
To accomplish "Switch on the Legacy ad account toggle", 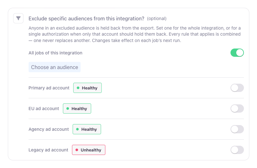I will point(237,150).
